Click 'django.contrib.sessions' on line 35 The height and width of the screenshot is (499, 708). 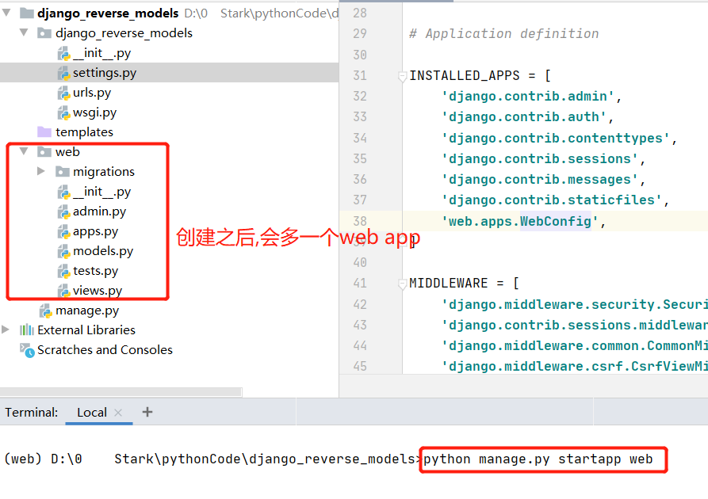click(540, 158)
